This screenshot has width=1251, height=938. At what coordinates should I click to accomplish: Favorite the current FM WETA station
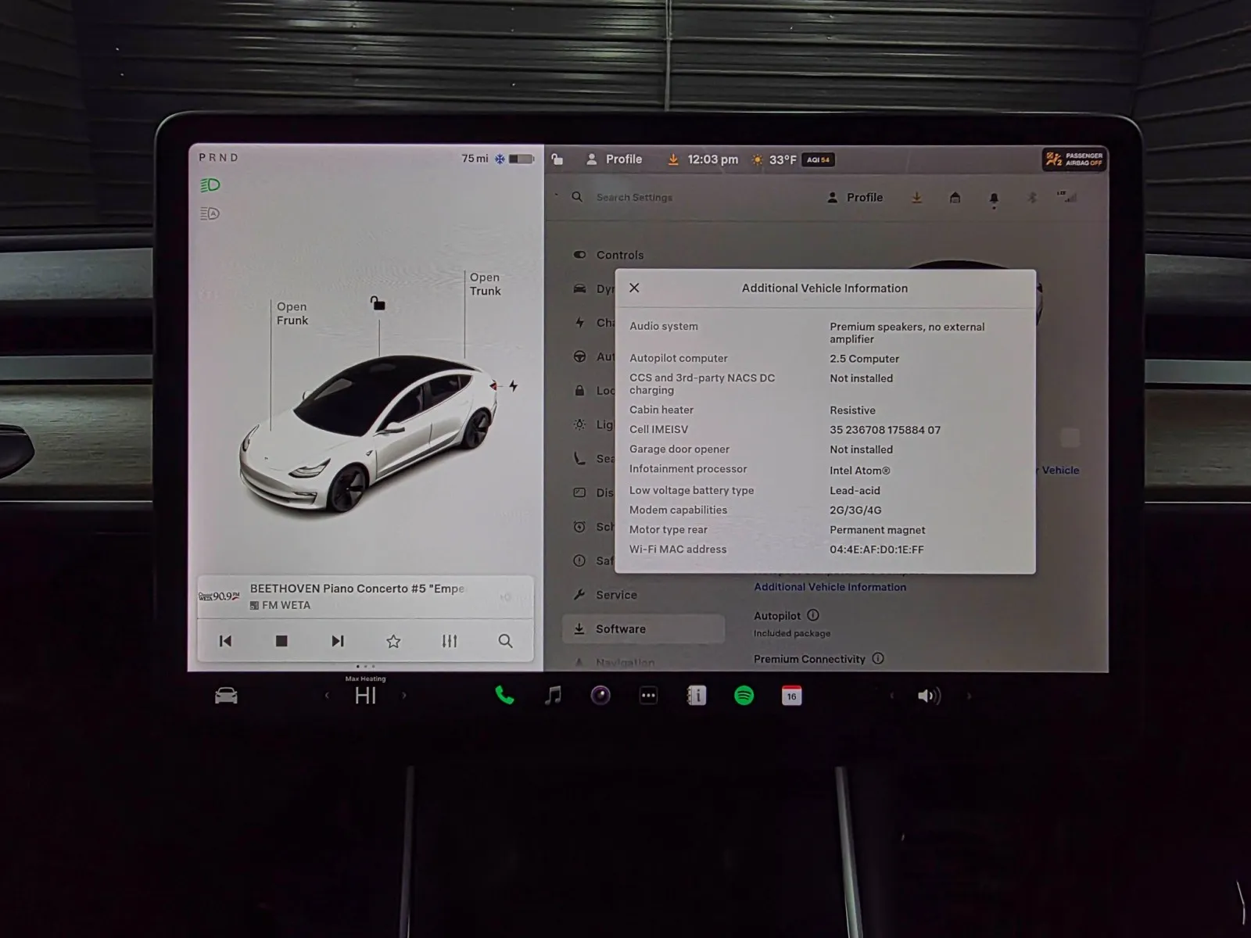pos(393,641)
